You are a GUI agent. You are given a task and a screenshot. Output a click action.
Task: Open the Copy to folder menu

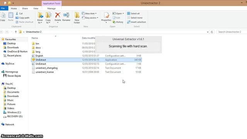(48, 18)
